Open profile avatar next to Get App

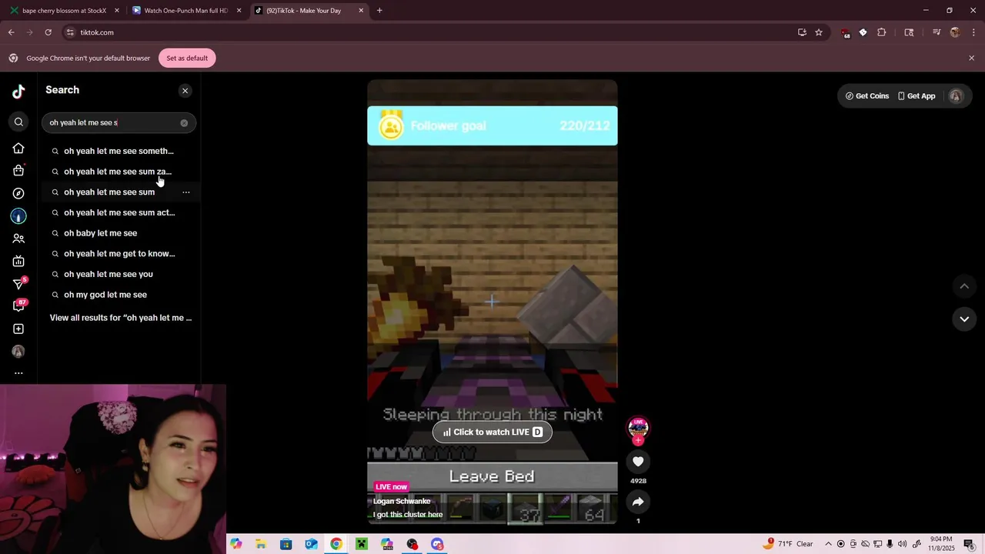pos(956,96)
